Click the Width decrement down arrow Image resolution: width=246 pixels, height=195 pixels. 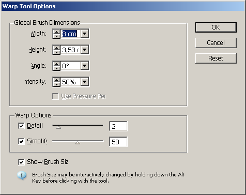pos(56,36)
